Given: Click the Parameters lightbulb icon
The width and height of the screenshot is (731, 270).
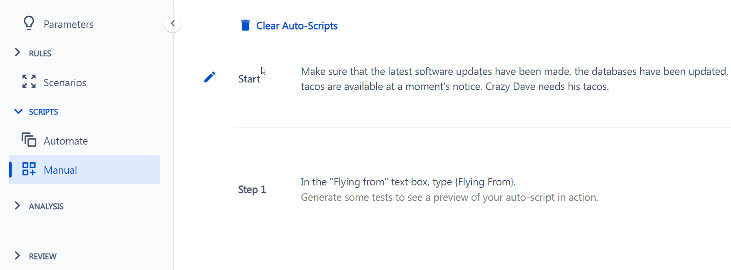Looking at the screenshot, I should [29, 23].
